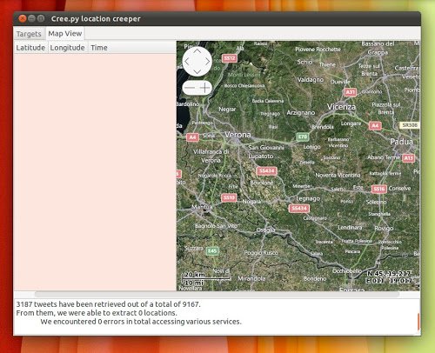Click the SS16 road badge near Conselve

click(x=379, y=190)
